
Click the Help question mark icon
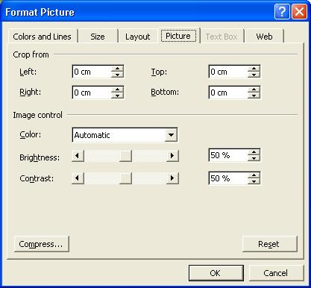coord(282,12)
